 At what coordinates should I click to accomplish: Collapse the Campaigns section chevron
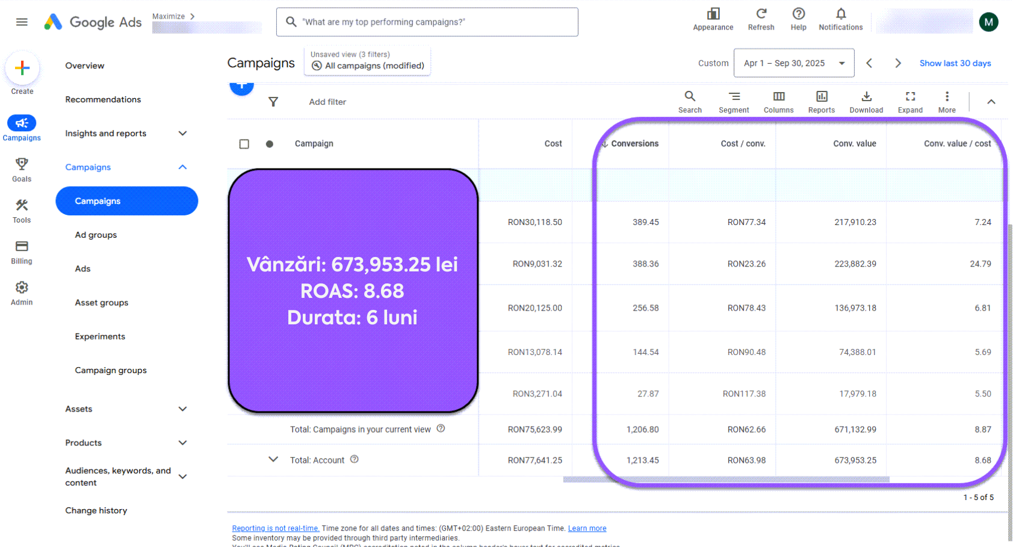(183, 167)
